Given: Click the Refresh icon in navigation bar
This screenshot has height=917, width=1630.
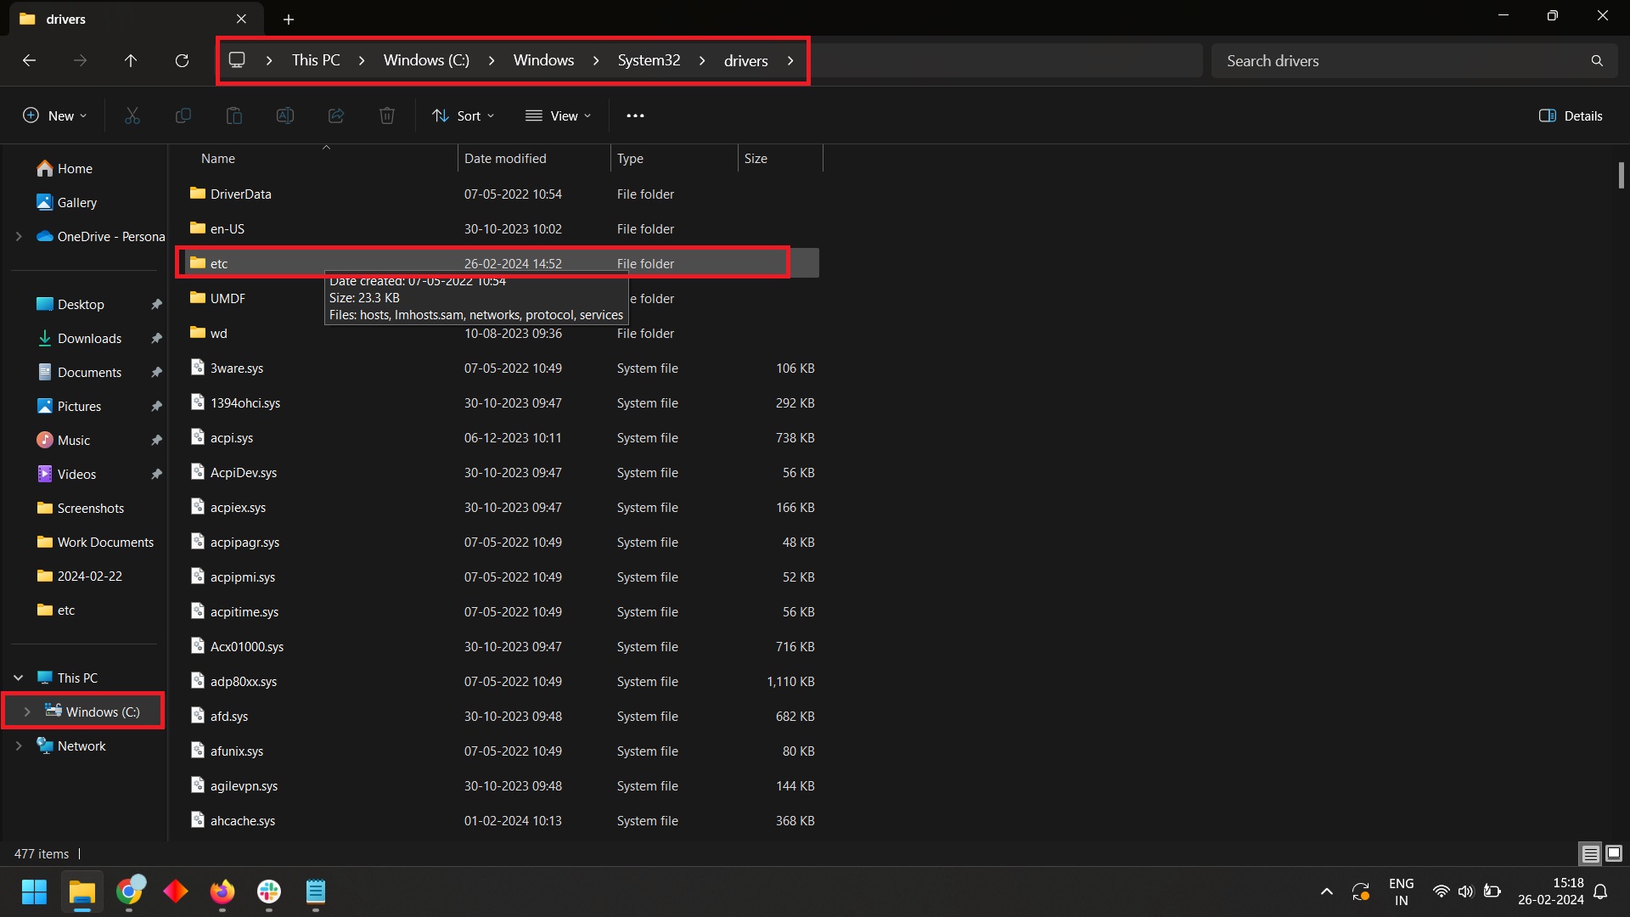Looking at the screenshot, I should 182,60.
